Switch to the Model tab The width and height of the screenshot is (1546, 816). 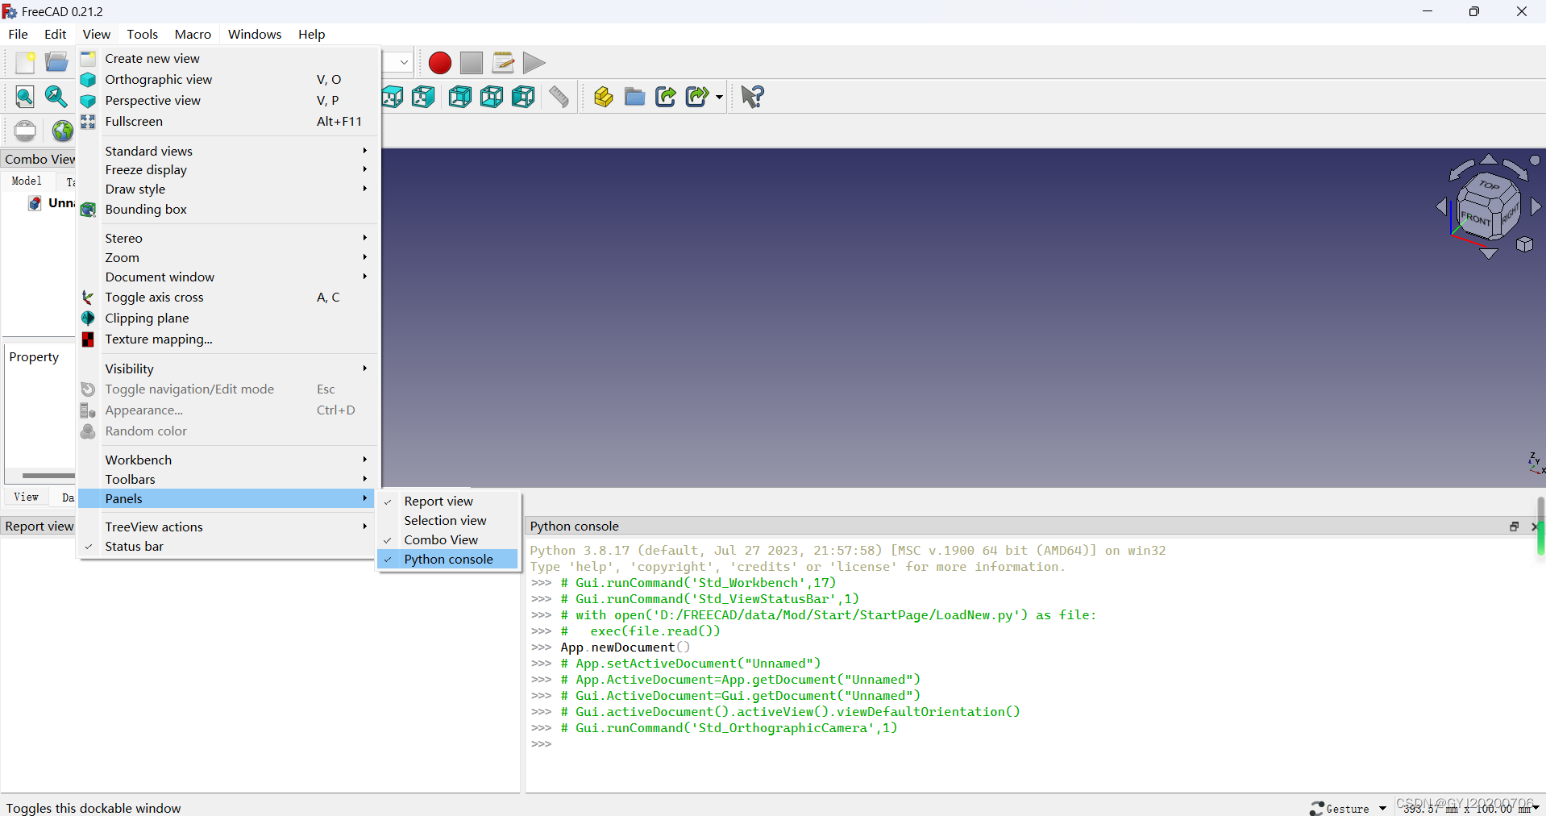pos(27,181)
